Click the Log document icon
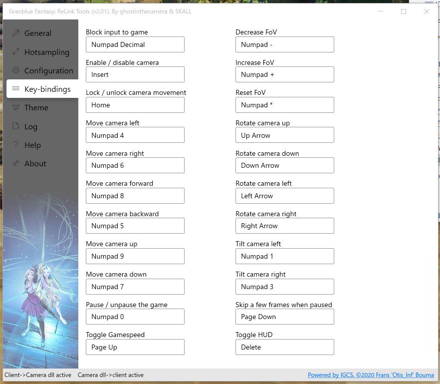 (x=16, y=126)
